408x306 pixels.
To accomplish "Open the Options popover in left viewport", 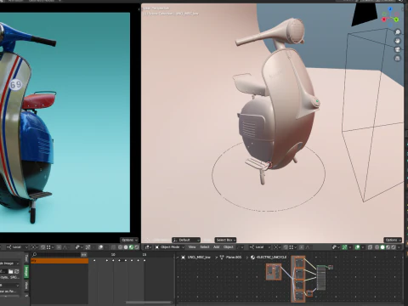I will 129,240.
